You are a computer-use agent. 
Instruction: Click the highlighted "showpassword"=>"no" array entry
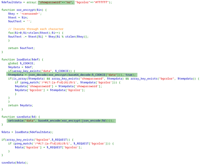[x=56, y=2]
